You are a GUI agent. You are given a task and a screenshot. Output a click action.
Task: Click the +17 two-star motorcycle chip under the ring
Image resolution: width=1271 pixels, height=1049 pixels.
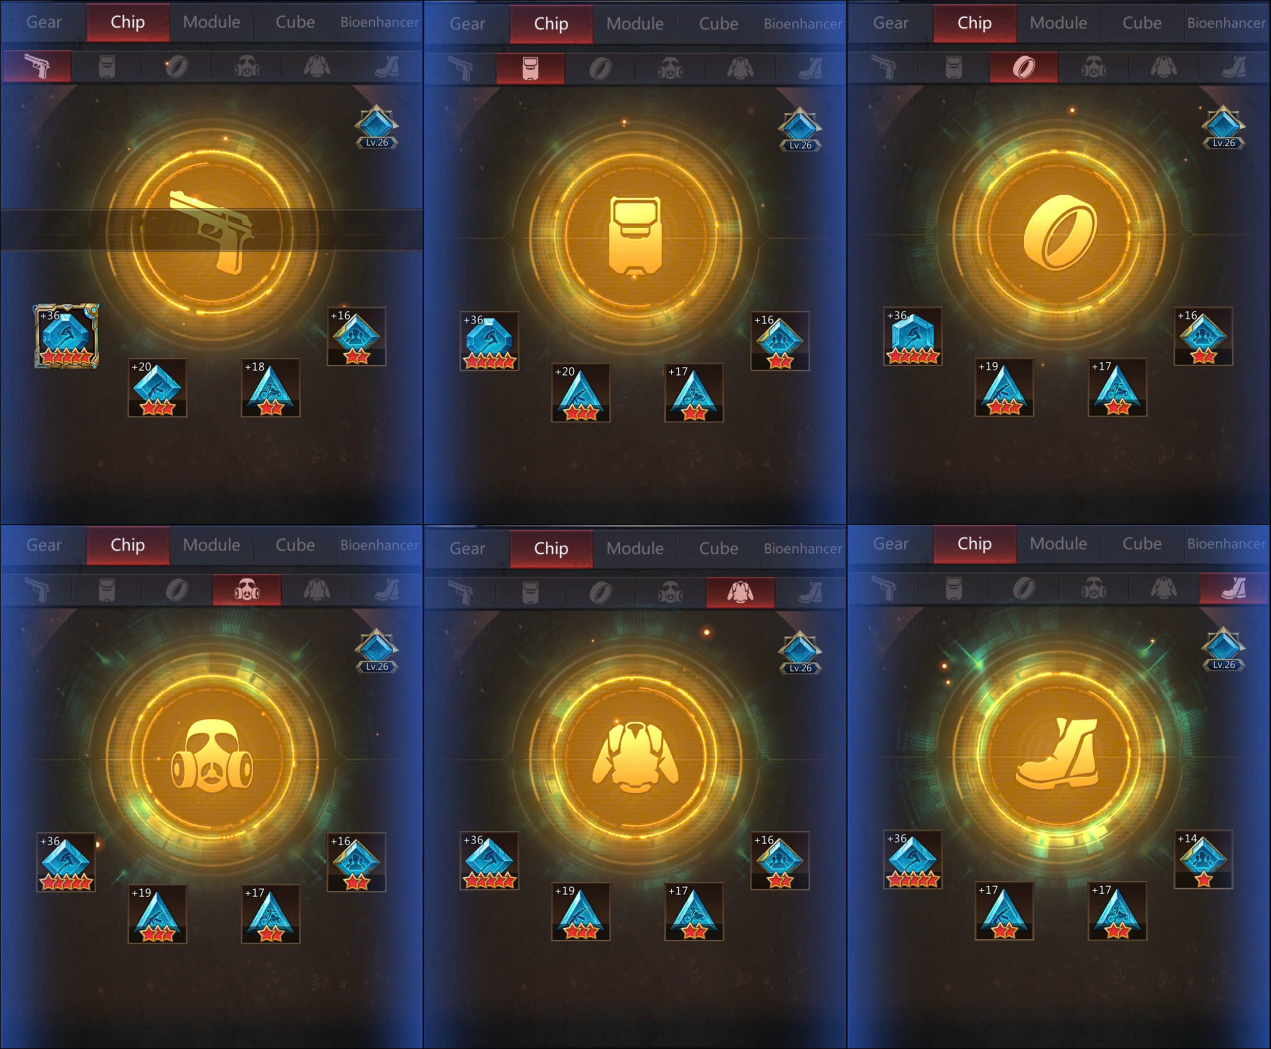[1118, 388]
